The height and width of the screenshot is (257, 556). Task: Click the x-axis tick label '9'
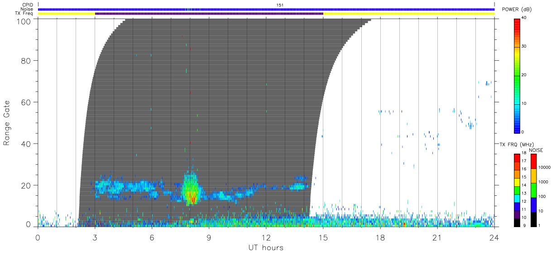click(209, 238)
